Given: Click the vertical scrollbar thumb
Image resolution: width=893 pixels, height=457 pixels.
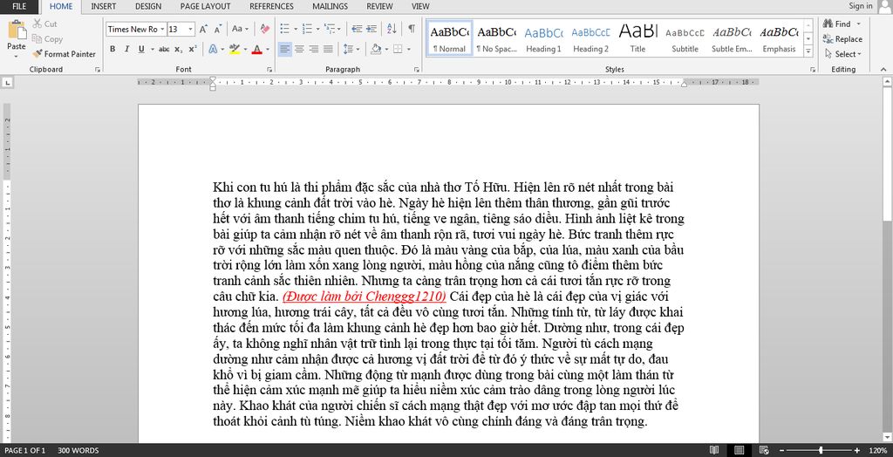Looking at the screenshot, I should [x=887, y=153].
